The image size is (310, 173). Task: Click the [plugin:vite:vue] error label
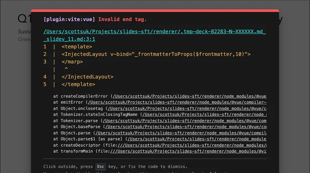coord(69,19)
